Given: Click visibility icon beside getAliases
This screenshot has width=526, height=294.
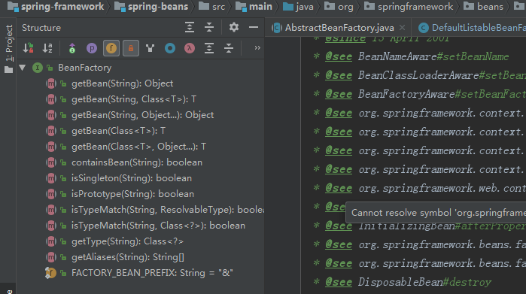Looking at the screenshot, I should [63, 257].
